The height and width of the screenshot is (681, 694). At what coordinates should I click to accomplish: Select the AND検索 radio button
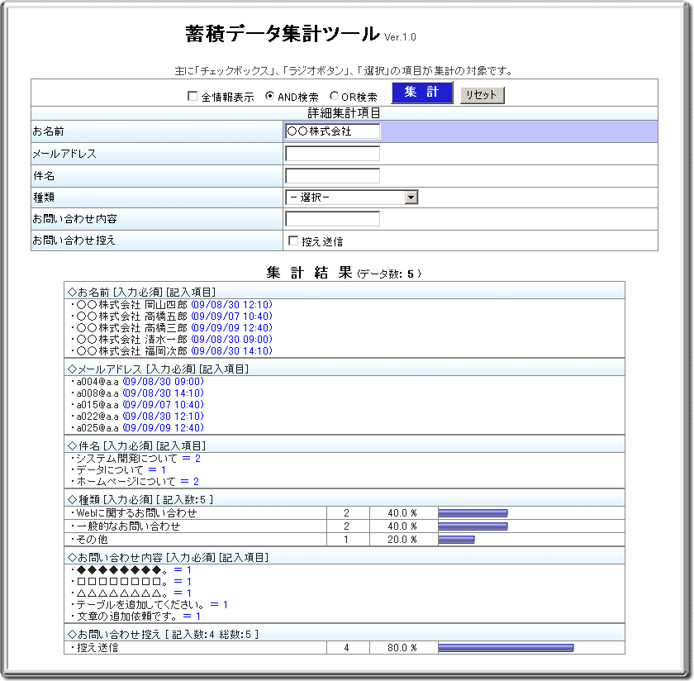(269, 96)
